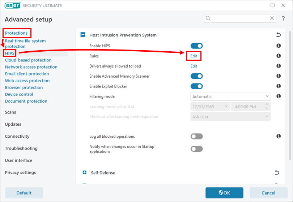The image size is (293, 202).
Task: Click the Default button
Action: (x=24, y=193)
